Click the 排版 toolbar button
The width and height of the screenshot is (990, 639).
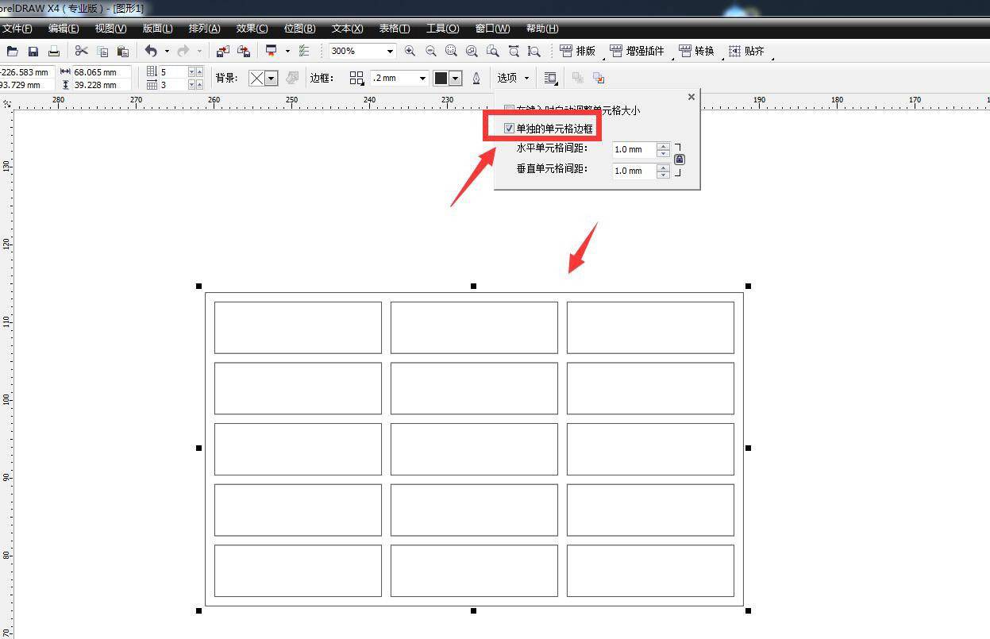[578, 51]
